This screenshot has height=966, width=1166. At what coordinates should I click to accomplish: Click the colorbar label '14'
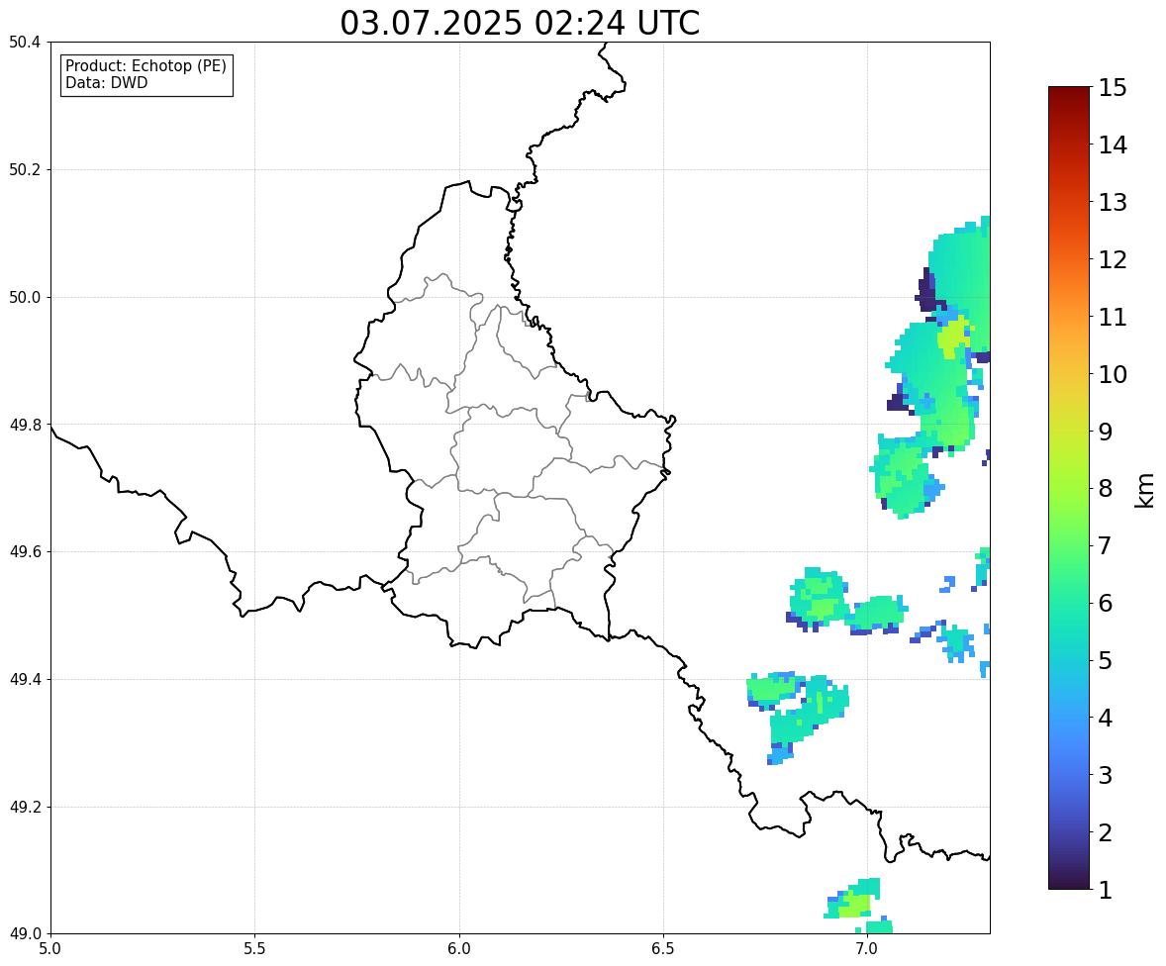[1113, 145]
